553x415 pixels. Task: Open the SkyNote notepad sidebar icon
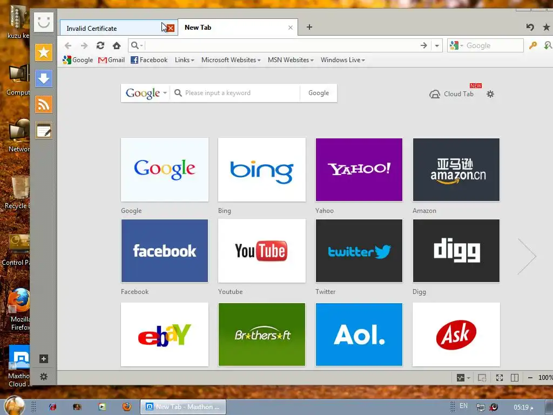pyautogui.click(x=43, y=131)
